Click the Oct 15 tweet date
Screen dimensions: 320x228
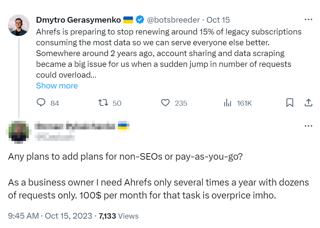tap(218, 20)
